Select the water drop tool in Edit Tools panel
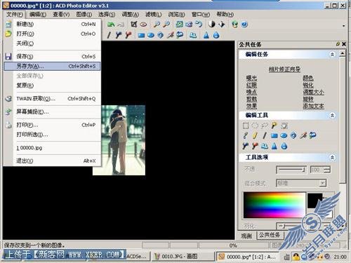The height and width of the screenshot is (263, 351). click(284, 146)
